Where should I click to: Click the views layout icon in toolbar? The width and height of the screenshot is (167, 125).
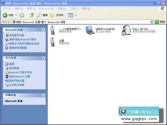point(70,15)
